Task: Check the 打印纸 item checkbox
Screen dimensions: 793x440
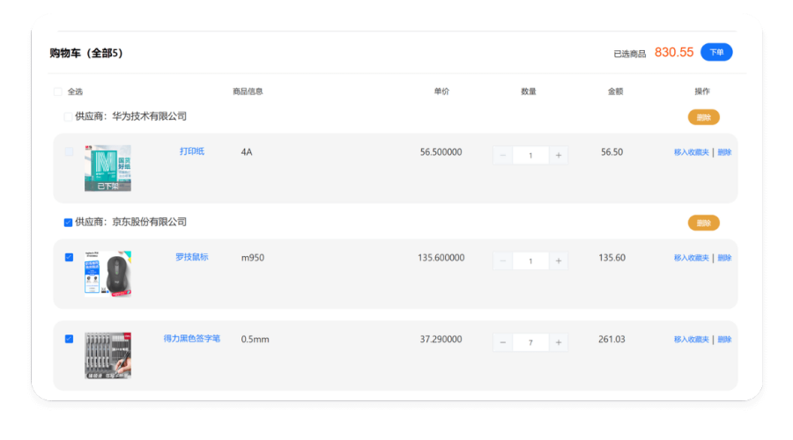Action: (70, 151)
